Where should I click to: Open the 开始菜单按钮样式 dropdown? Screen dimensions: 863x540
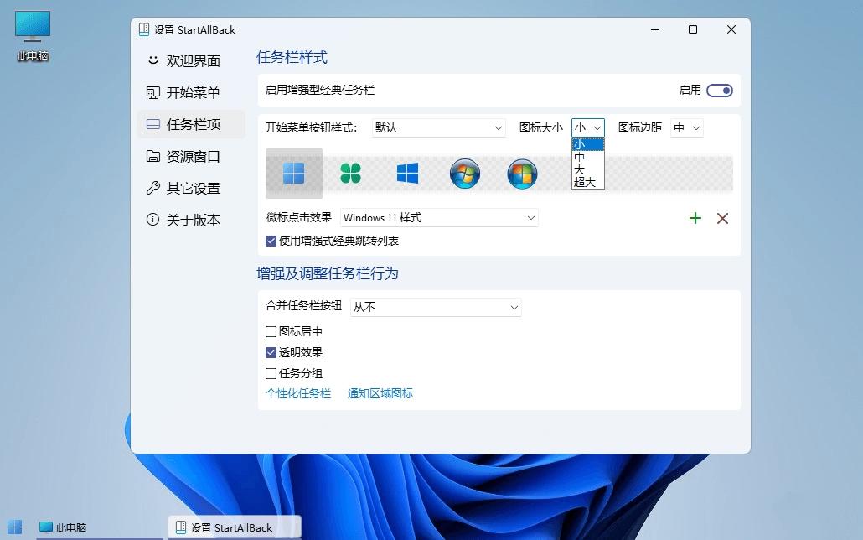[x=438, y=127]
